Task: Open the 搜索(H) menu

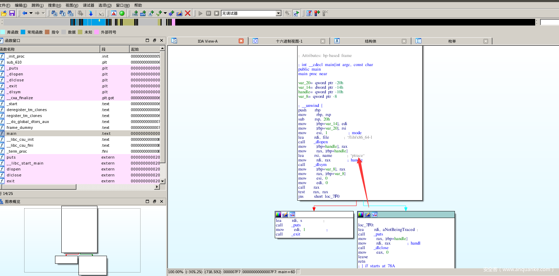Action: (54, 5)
